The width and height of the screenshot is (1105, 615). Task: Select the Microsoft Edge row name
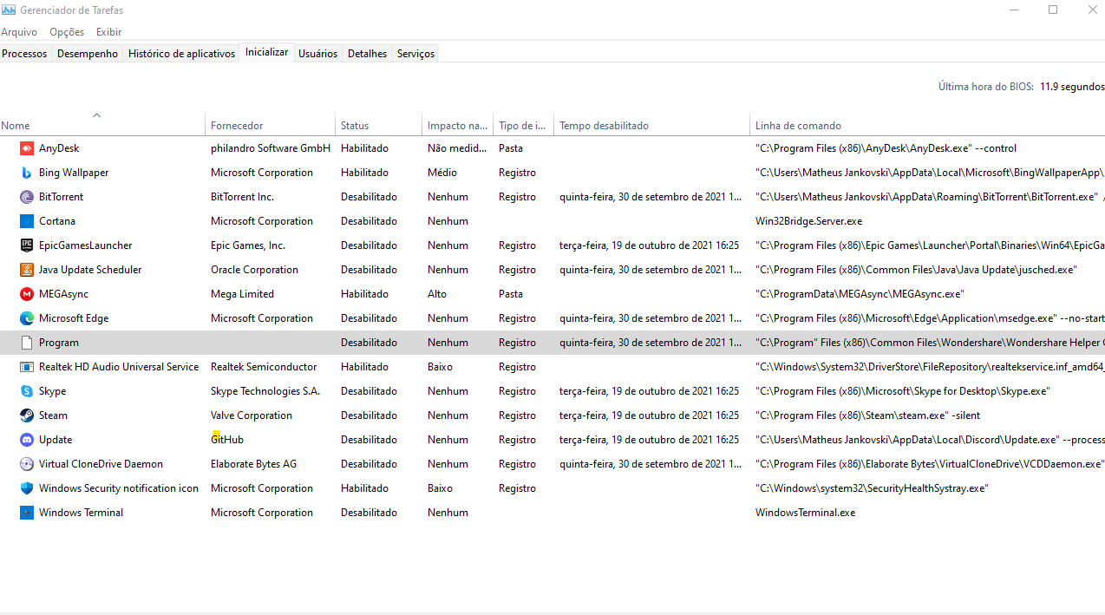coord(74,318)
